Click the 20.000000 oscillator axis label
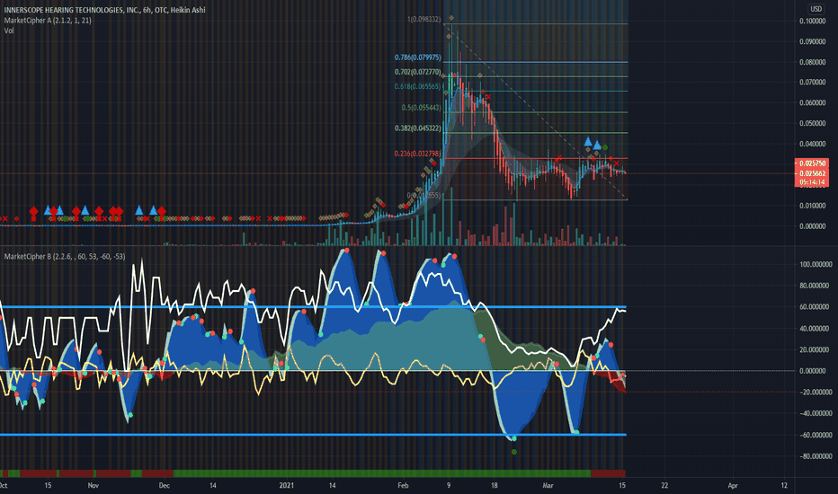 click(816, 349)
